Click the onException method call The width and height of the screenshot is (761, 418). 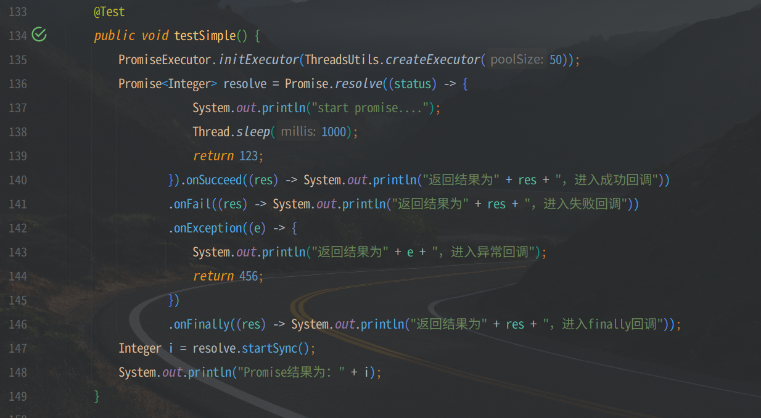208,228
